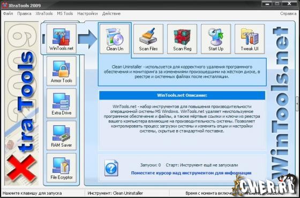Click status bar 'Инструмент: Clean Uninstaller'
This screenshot has height=198, width=300.
click(x=115, y=193)
